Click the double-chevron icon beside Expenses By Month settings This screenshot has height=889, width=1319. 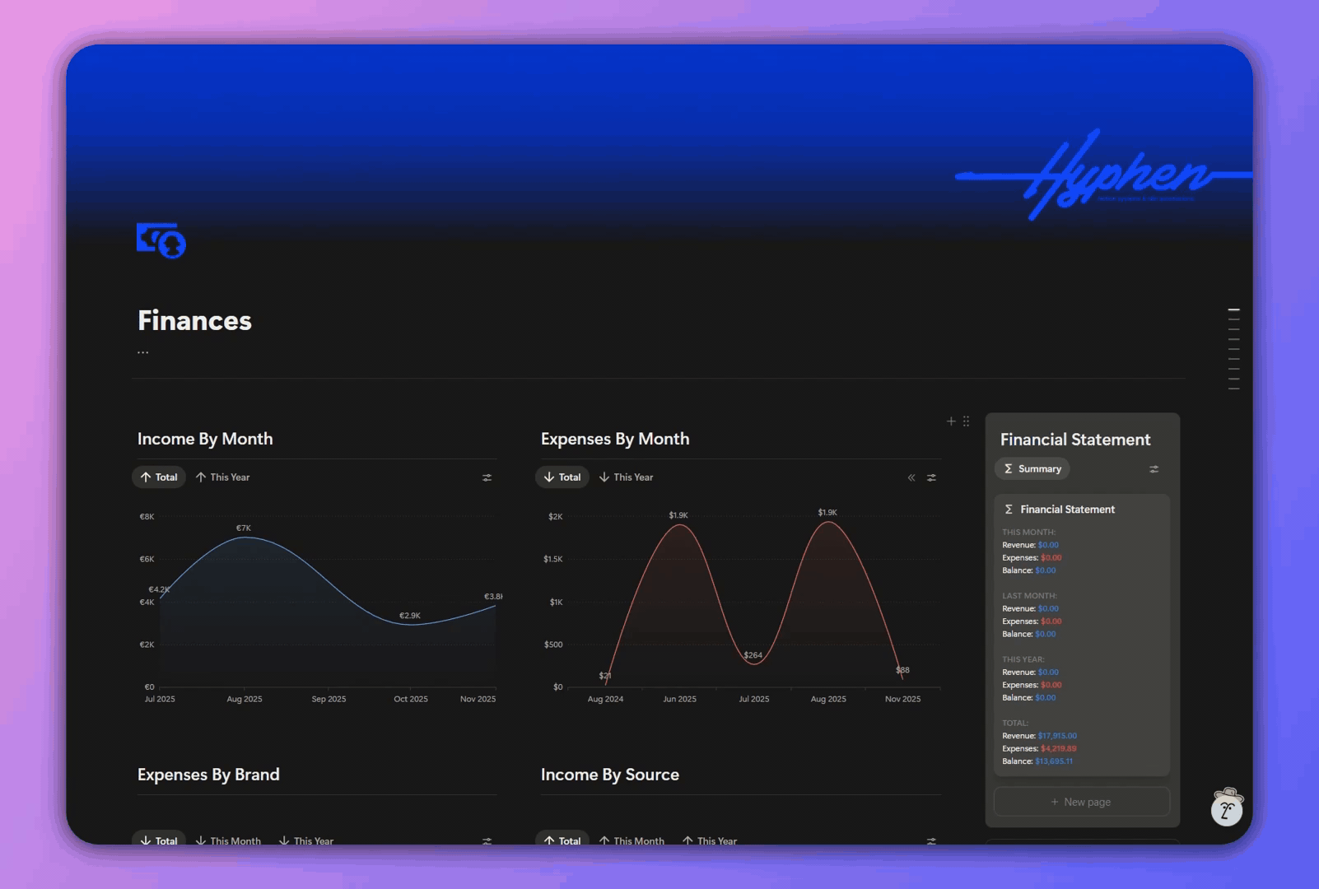tap(911, 477)
